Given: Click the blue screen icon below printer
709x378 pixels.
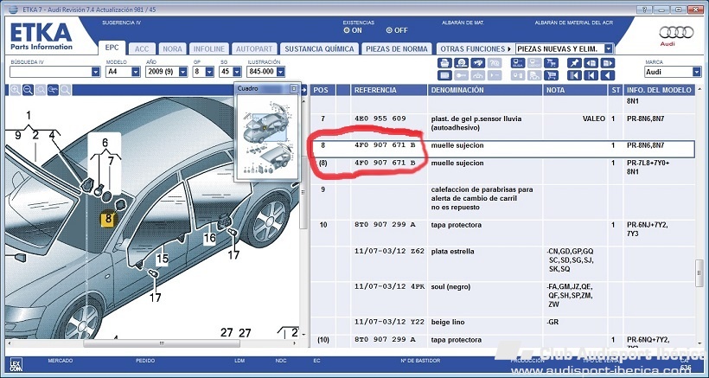Looking at the screenshot, I should point(444,75).
